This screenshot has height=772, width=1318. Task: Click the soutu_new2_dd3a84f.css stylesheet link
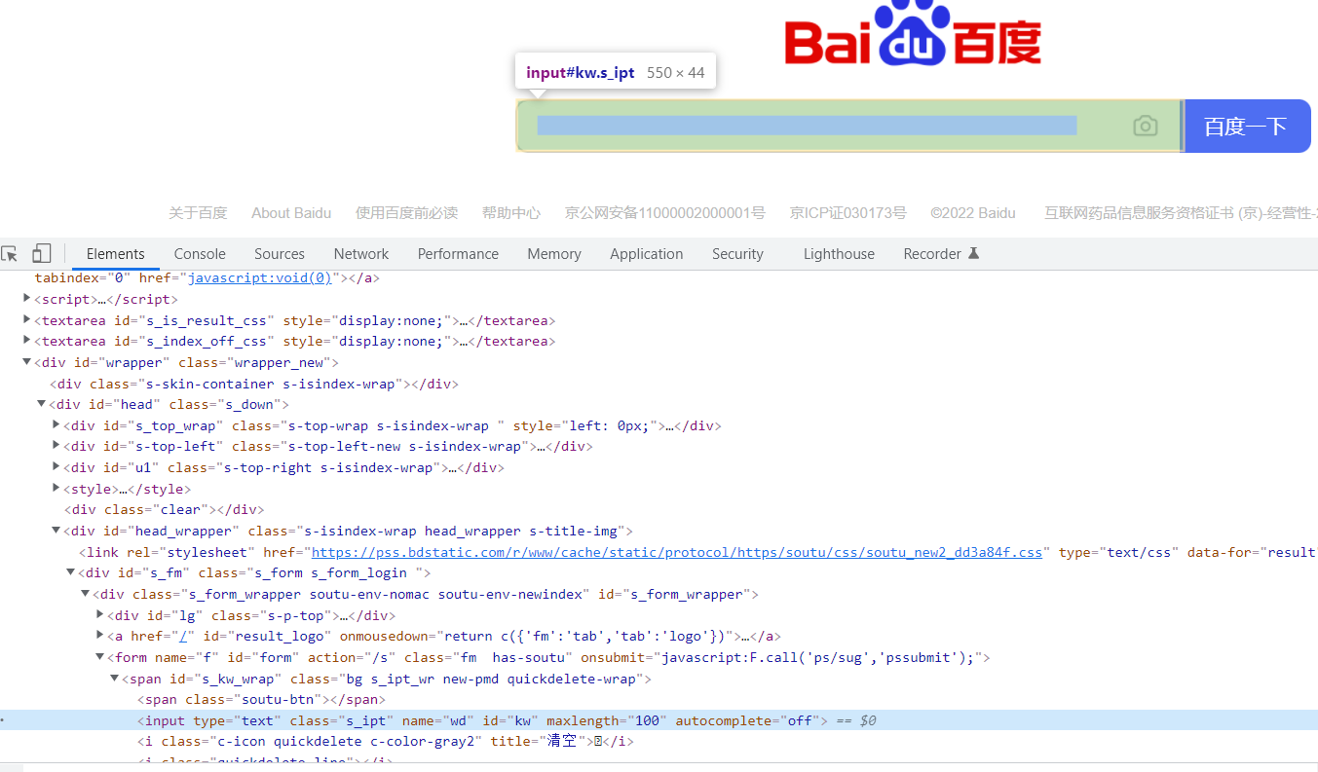[x=676, y=552]
